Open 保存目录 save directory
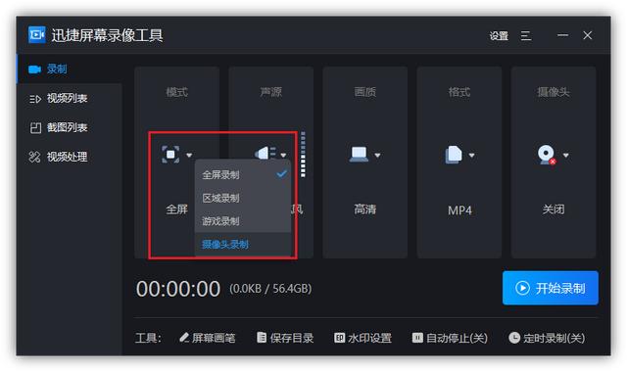The image size is (627, 372). tap(285, 338)
